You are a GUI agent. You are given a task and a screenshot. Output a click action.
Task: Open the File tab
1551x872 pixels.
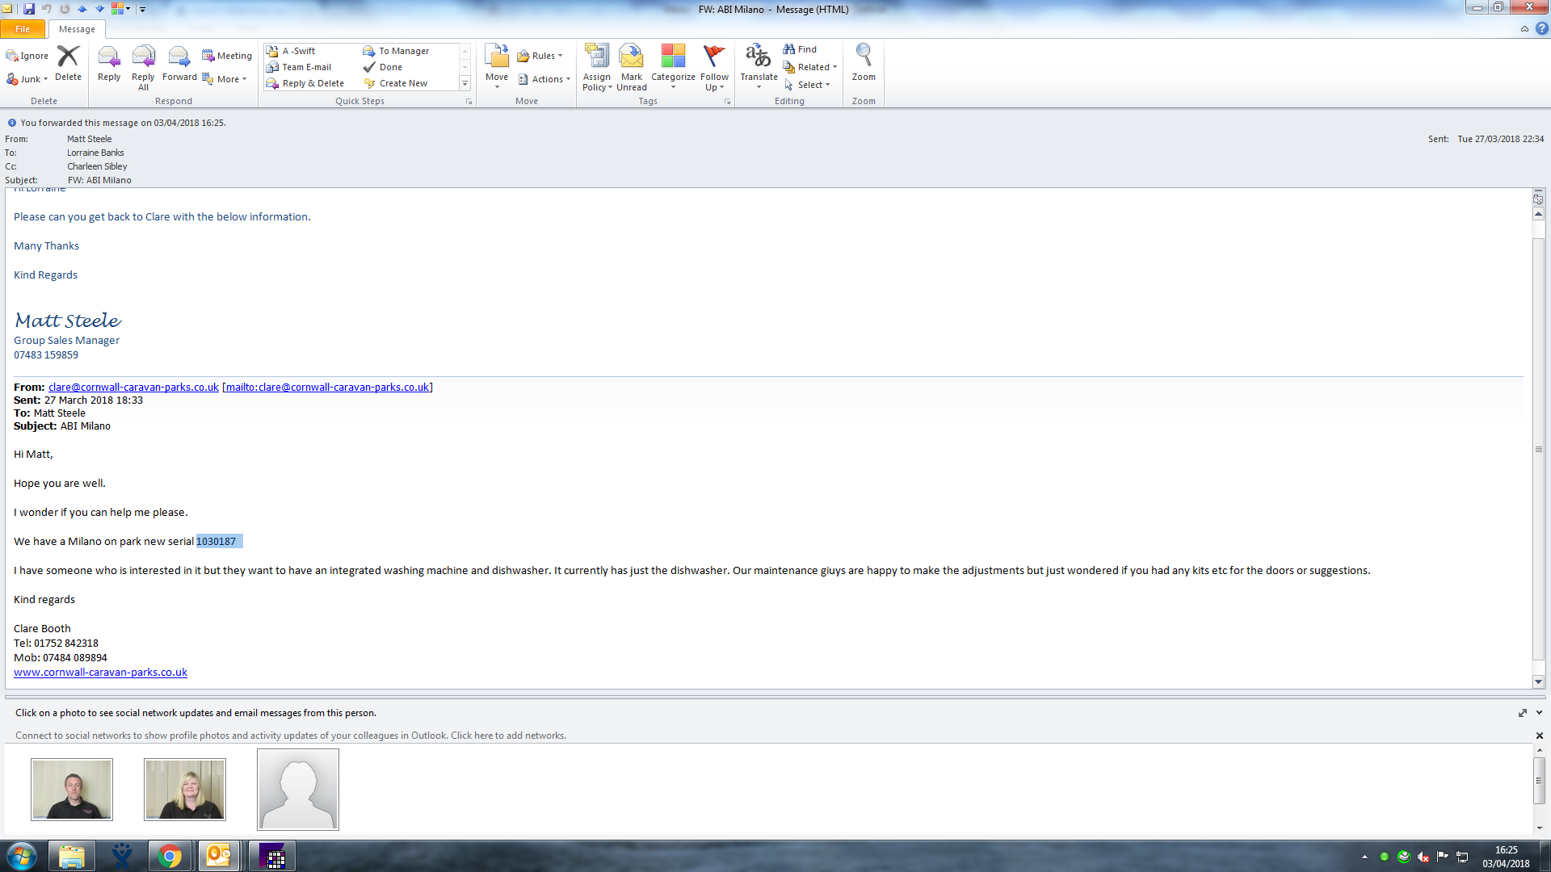tap(23, 29)
